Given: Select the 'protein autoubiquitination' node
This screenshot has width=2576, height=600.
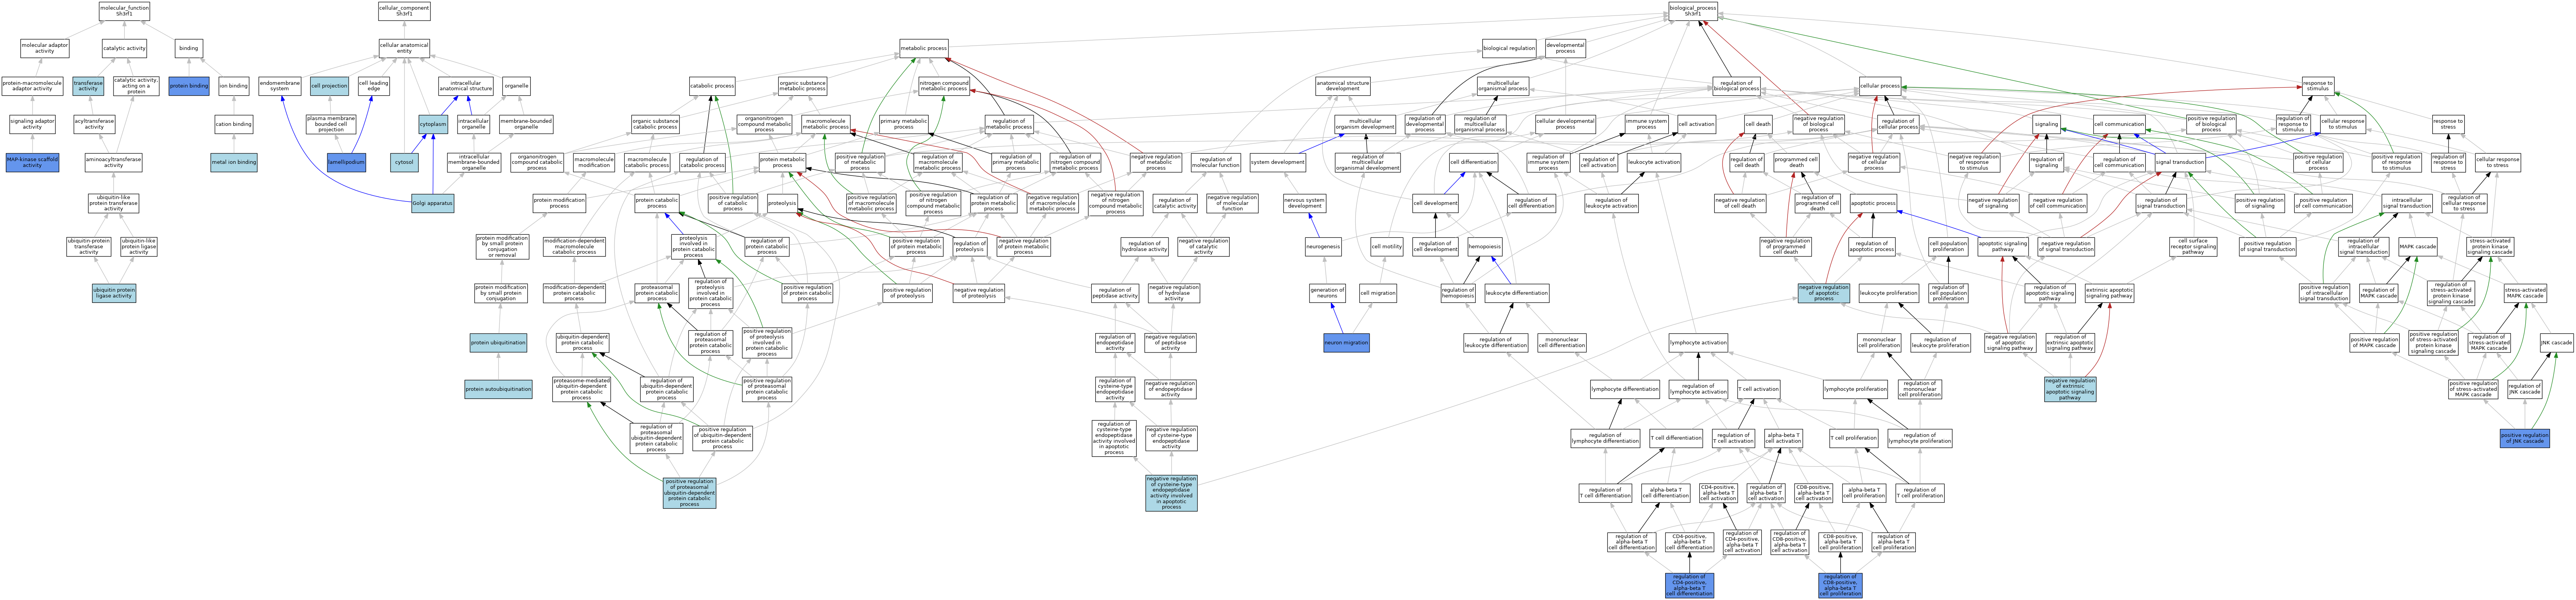Looking at the screenshot, I should (498, 389).
